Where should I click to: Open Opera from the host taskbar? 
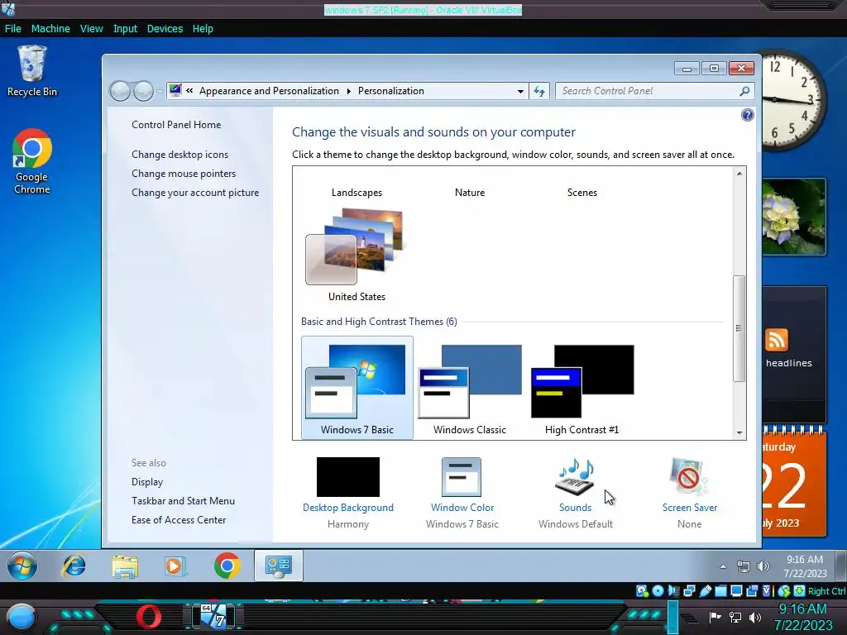(x=149, y=617)
